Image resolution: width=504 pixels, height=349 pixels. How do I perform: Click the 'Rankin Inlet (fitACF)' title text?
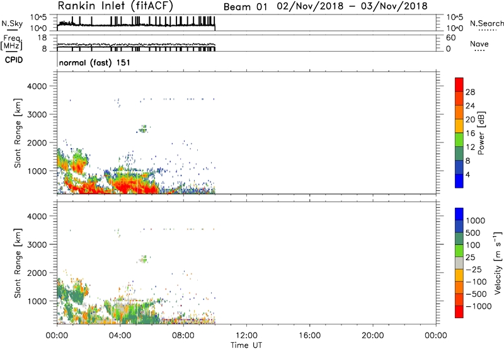pos(115,6)
